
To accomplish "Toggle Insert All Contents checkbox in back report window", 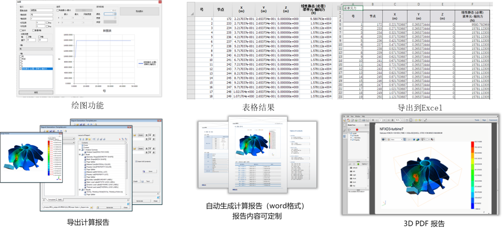I will [x=136, y=161].
